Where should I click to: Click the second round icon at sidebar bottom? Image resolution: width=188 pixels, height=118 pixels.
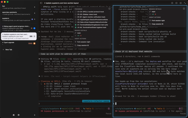[19, 115]
